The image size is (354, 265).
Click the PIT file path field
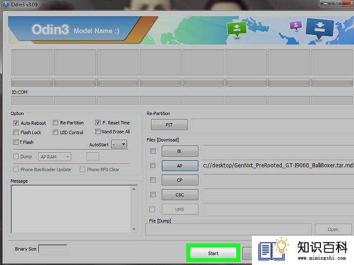pos(272,125)
